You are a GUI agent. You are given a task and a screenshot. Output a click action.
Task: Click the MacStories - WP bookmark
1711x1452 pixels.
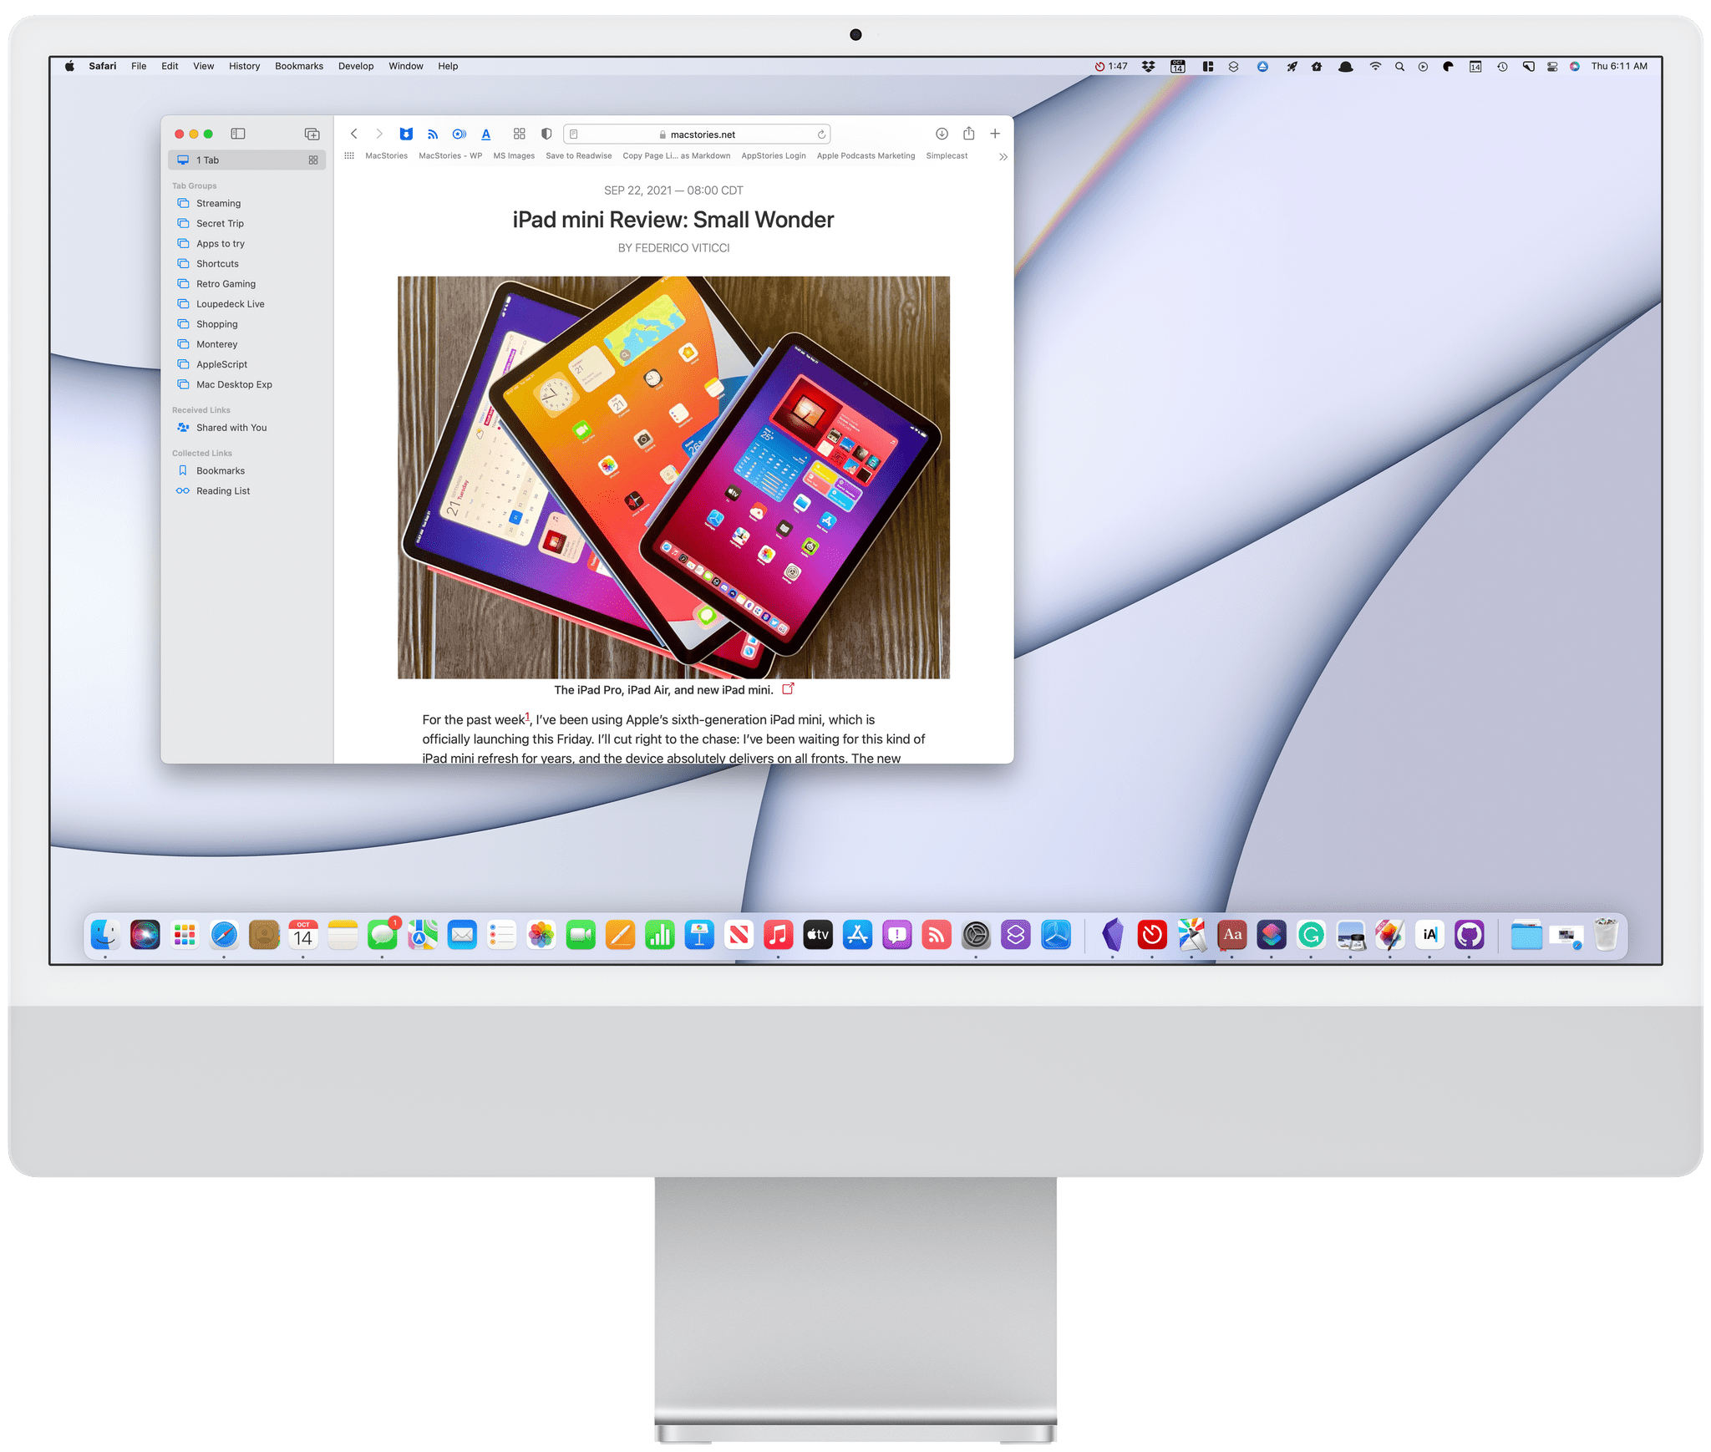pyautogui.click(x=450, y=156)
